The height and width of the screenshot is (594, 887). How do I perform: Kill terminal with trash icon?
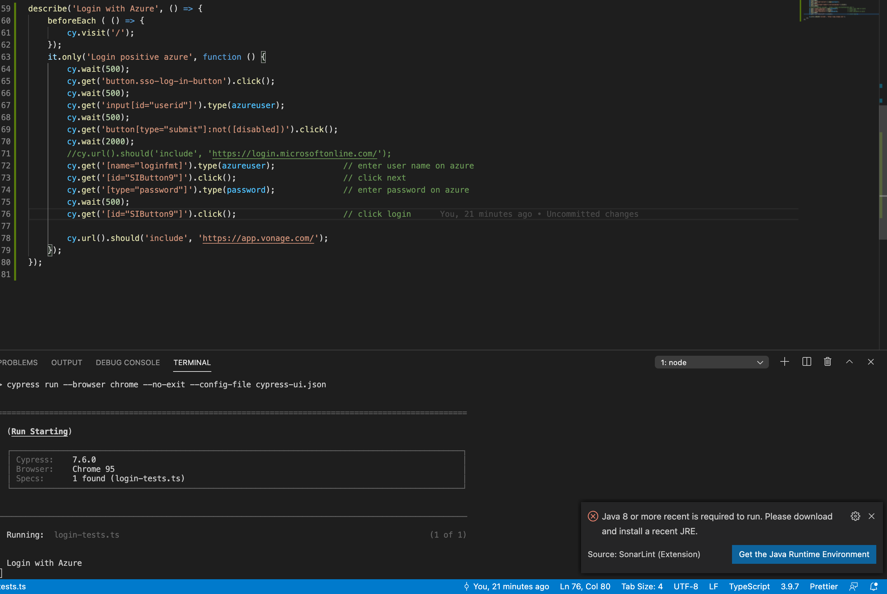[x=827, y=362]
